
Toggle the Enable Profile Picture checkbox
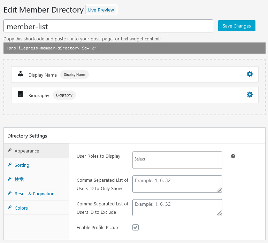136,227
